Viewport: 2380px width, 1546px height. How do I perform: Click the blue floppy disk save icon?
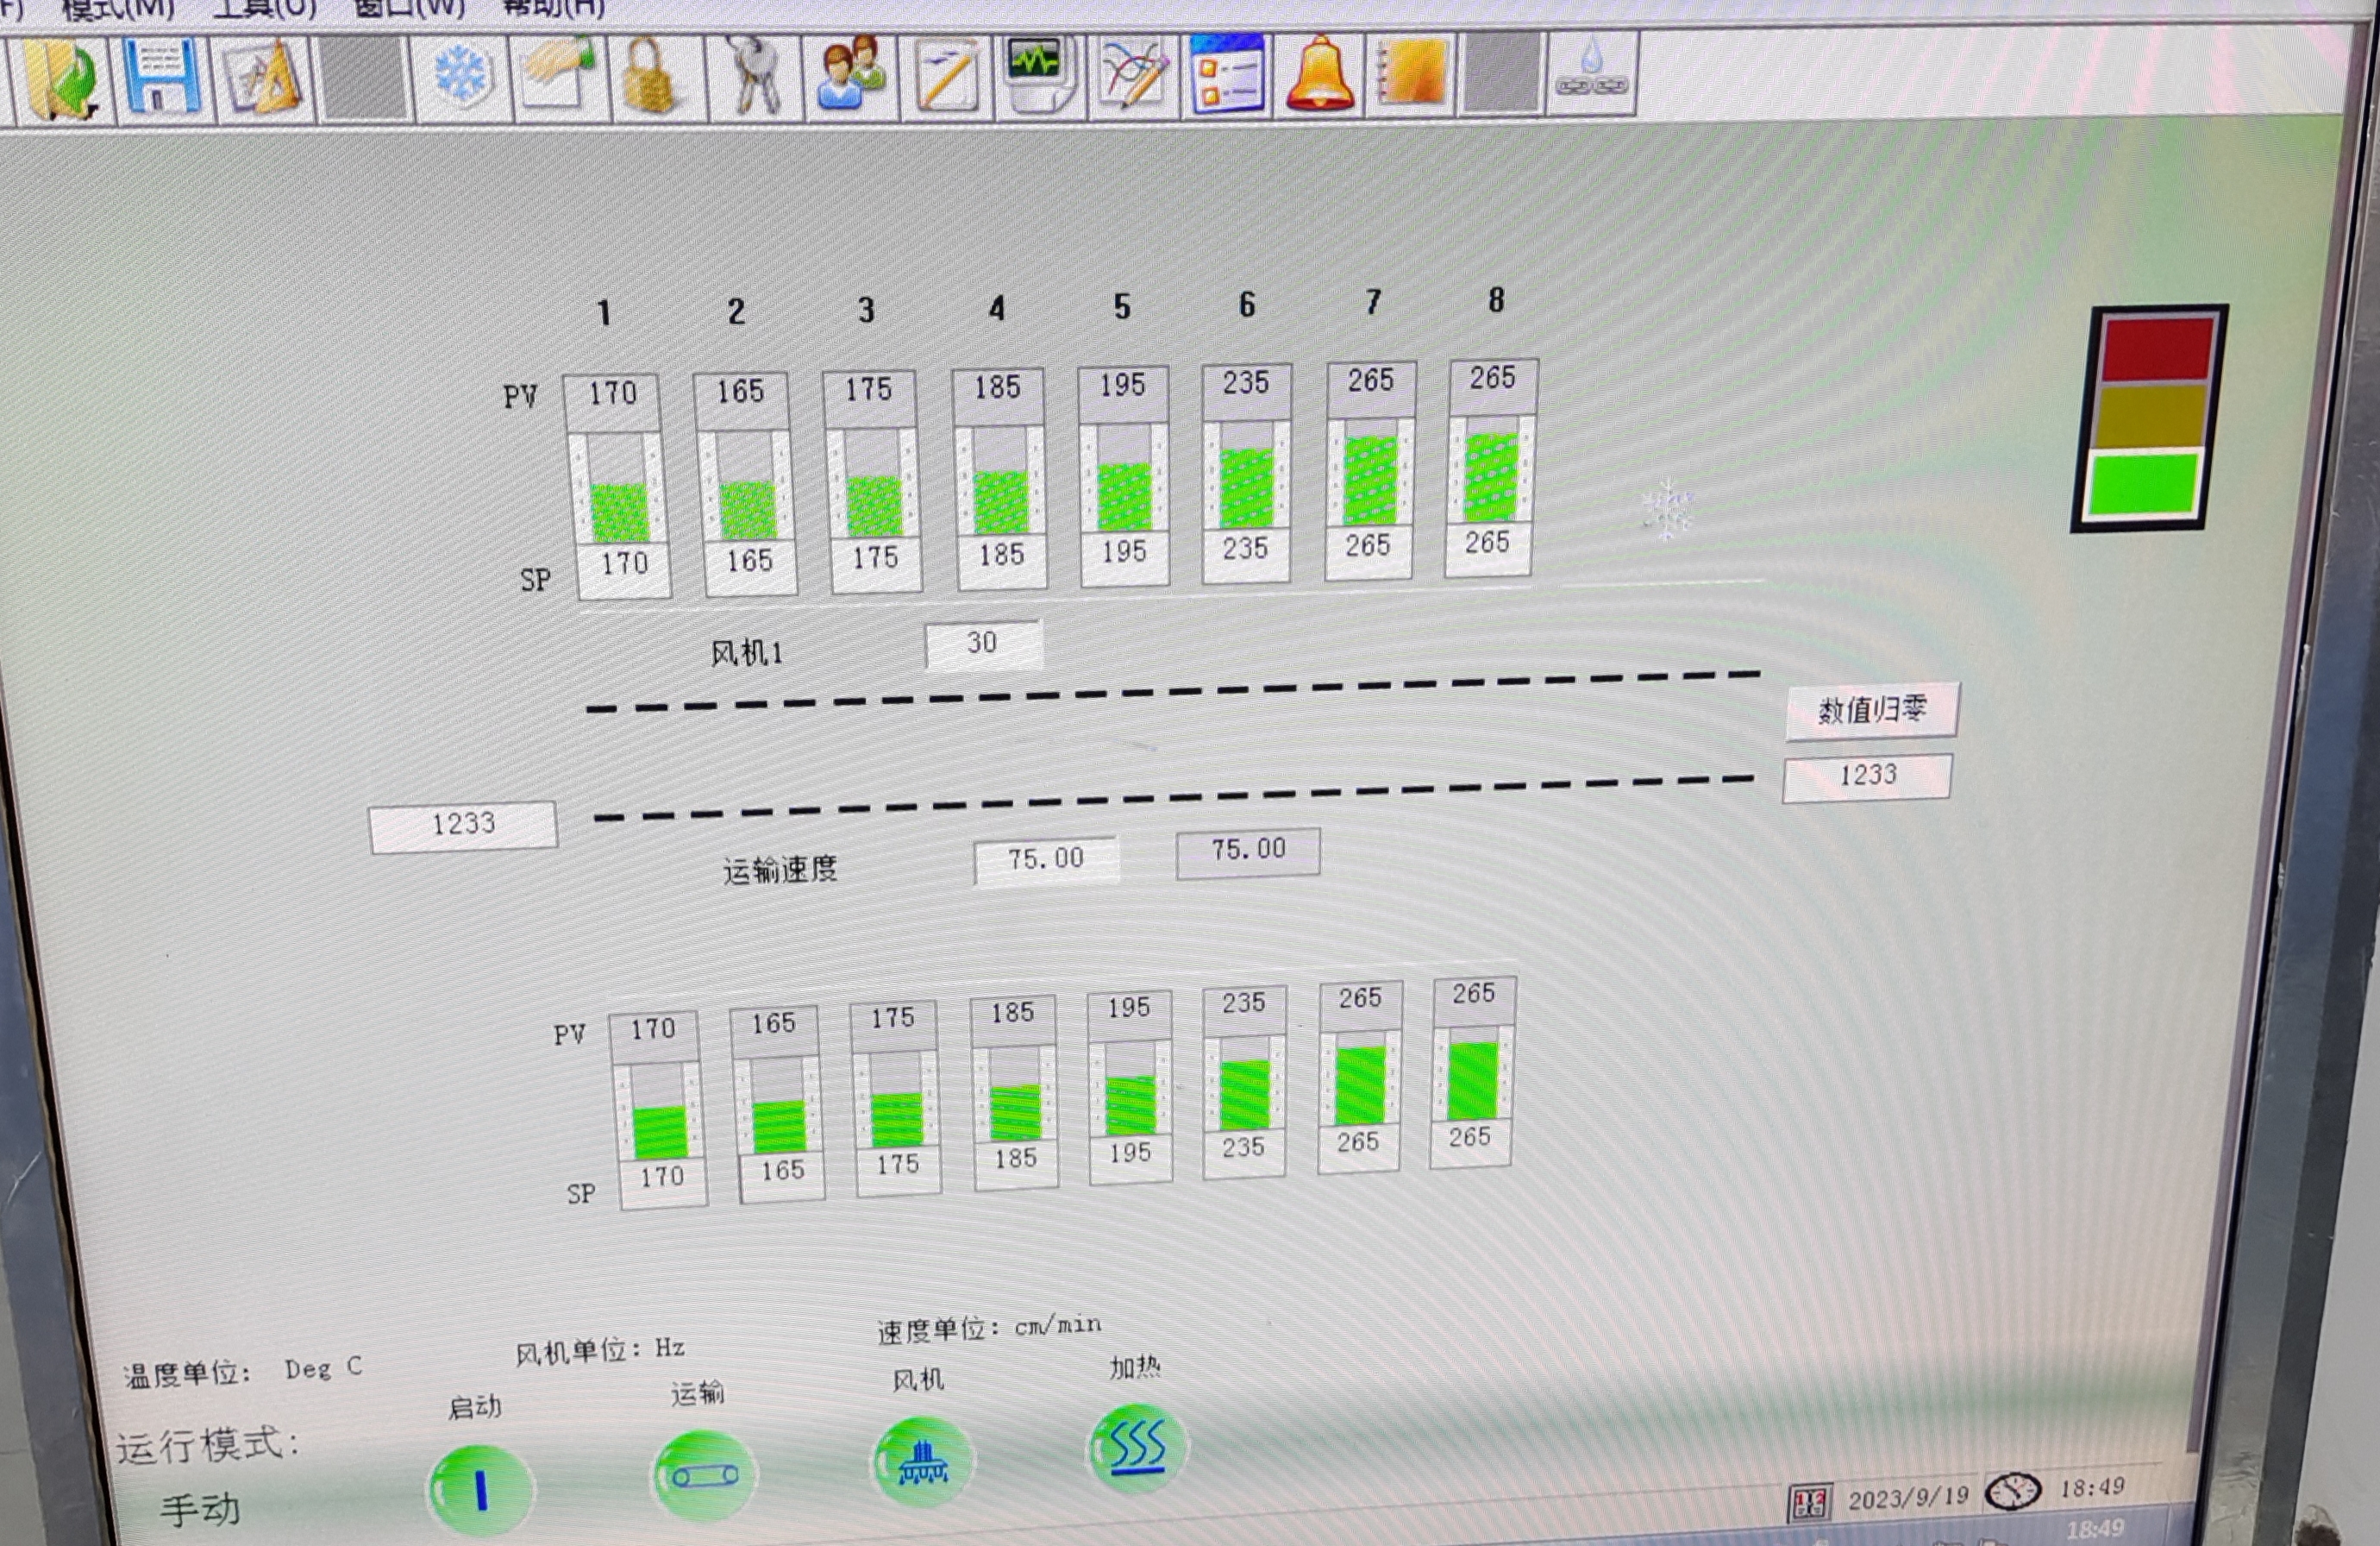pyautogui.click(x=162, y=78)
